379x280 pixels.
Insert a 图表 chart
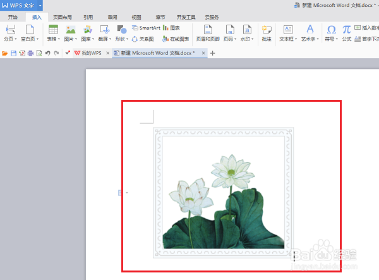pos(171,28)
